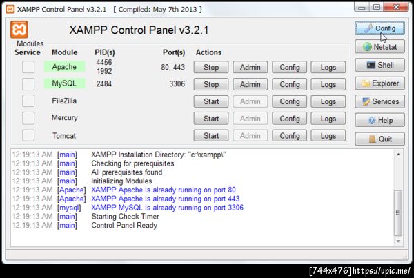
Task: Open the main Config button with wrench icon
Action: (379, 28)
